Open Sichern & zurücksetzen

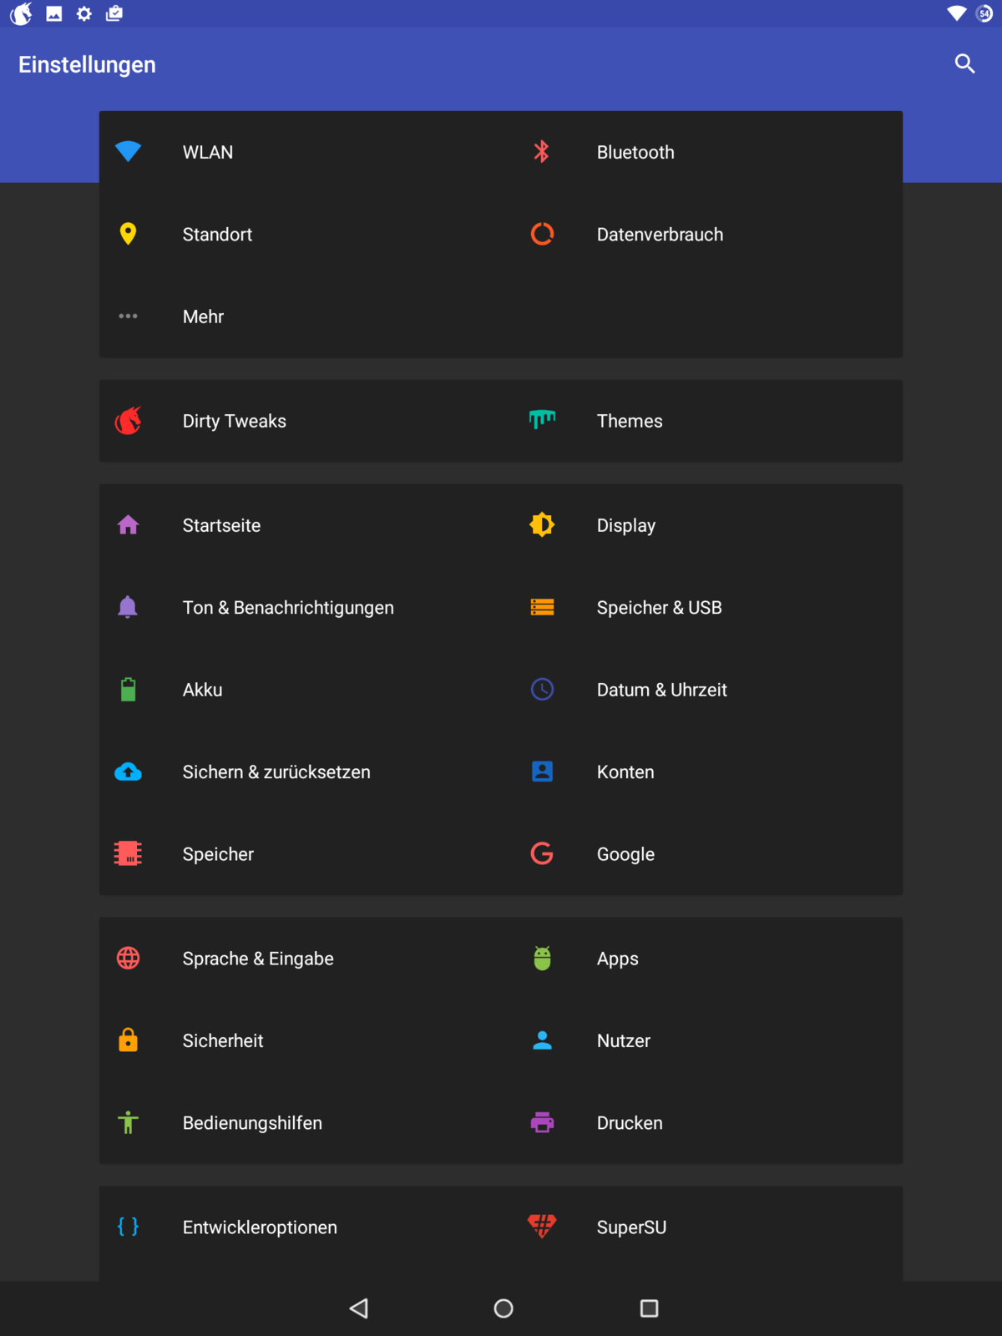click(x=276, y=772)
